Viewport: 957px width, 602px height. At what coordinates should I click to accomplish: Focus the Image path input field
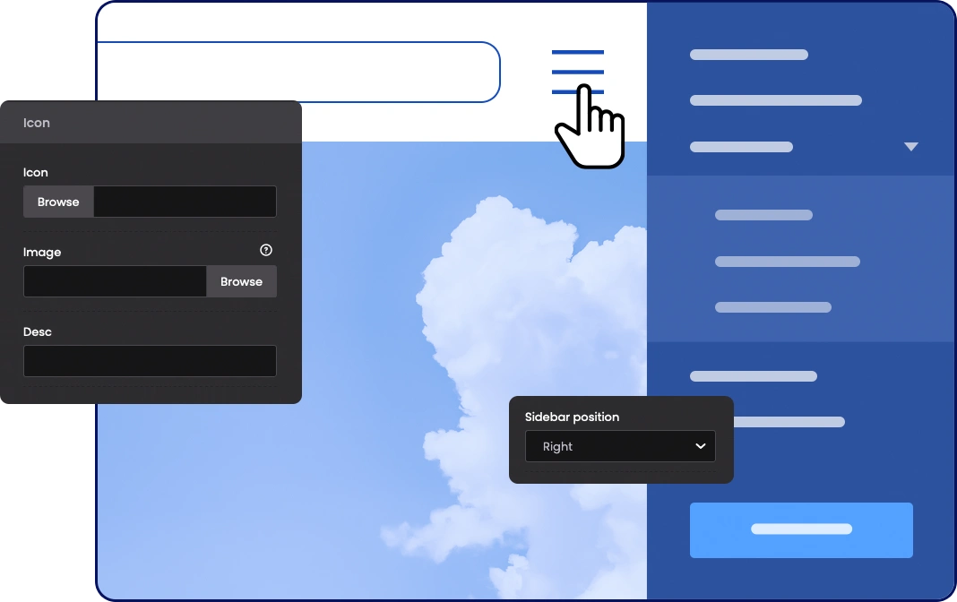click(x=115, y=281)
